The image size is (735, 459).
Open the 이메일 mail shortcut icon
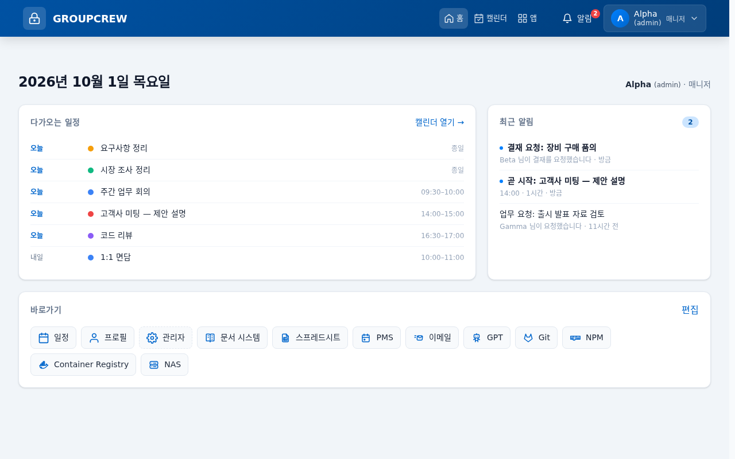(x=419, y=338)
